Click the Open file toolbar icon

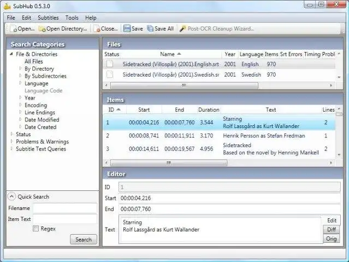(14, 29)
